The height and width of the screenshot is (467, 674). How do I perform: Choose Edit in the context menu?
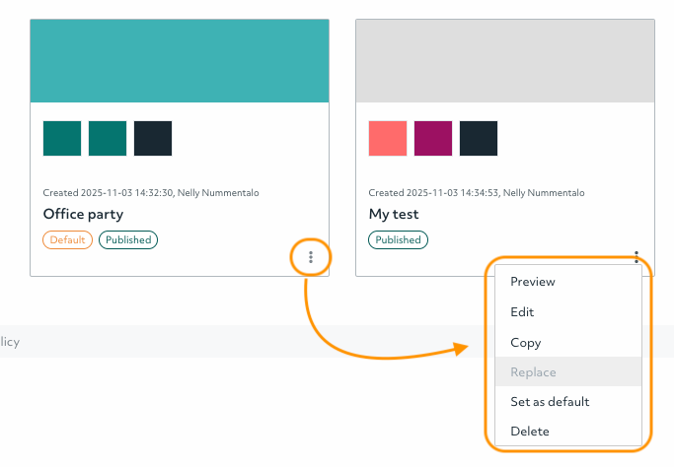point(522,312)
